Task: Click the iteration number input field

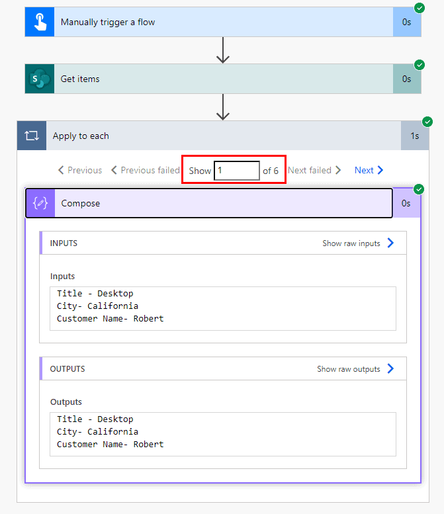Action: [x=237, y=171]
